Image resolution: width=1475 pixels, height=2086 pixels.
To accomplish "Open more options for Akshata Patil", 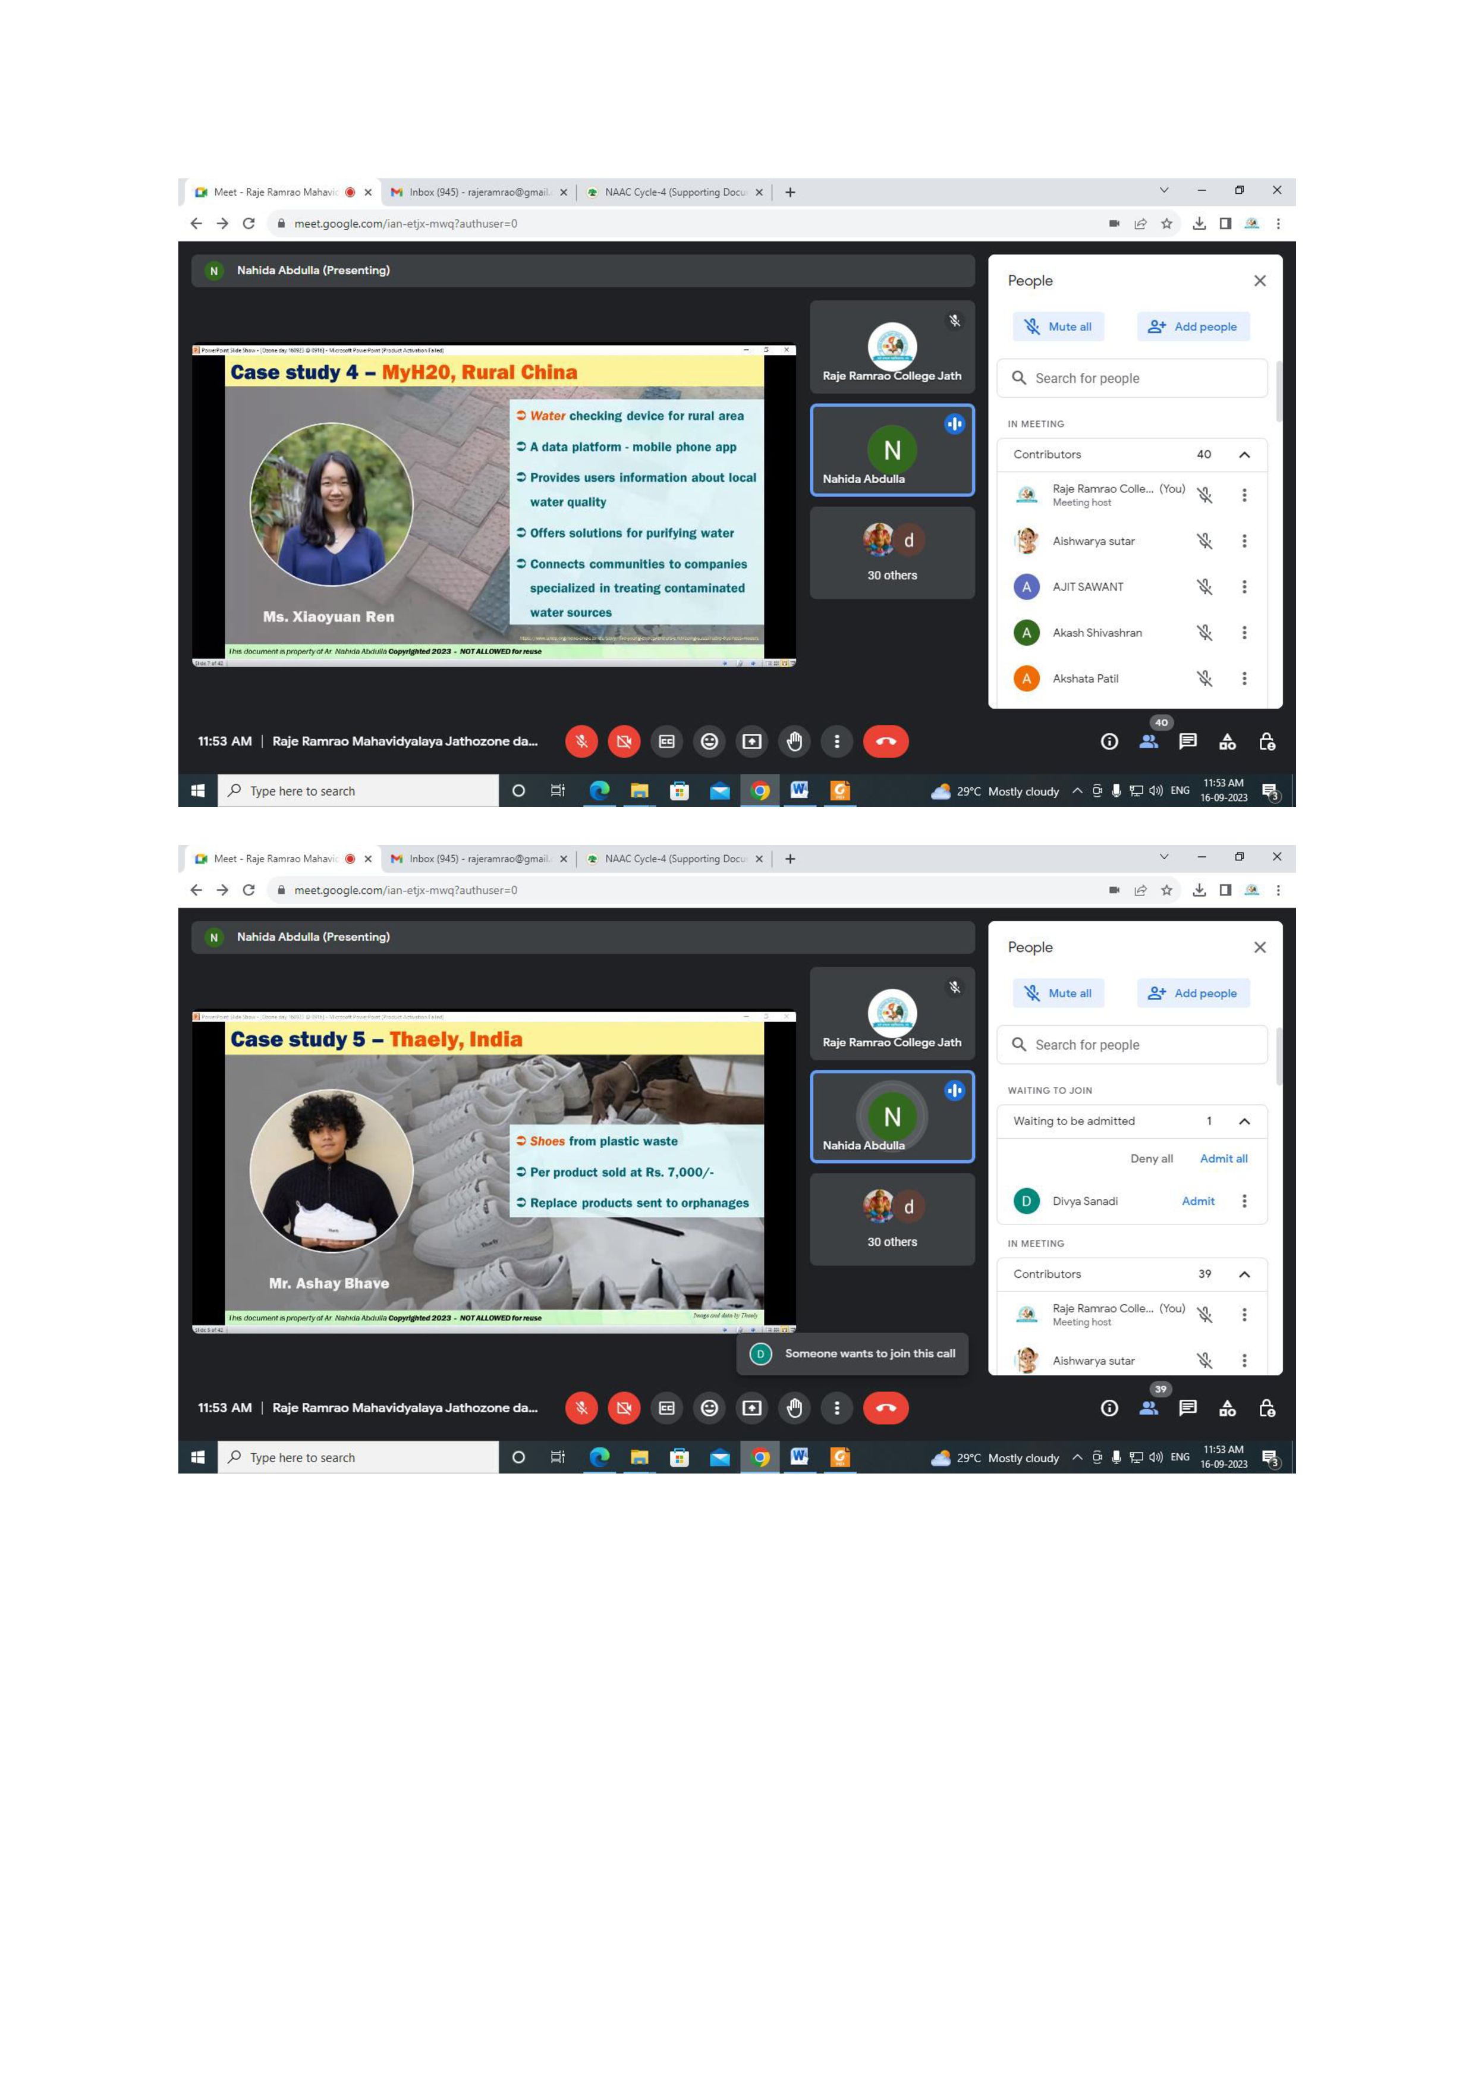I will (x=1243, y=678).
